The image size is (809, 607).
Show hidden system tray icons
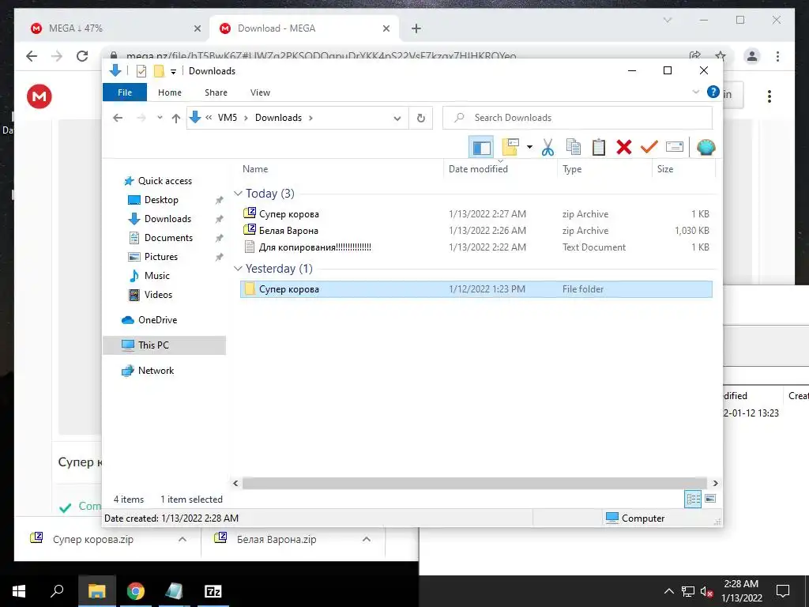click(x=668, y=591)
